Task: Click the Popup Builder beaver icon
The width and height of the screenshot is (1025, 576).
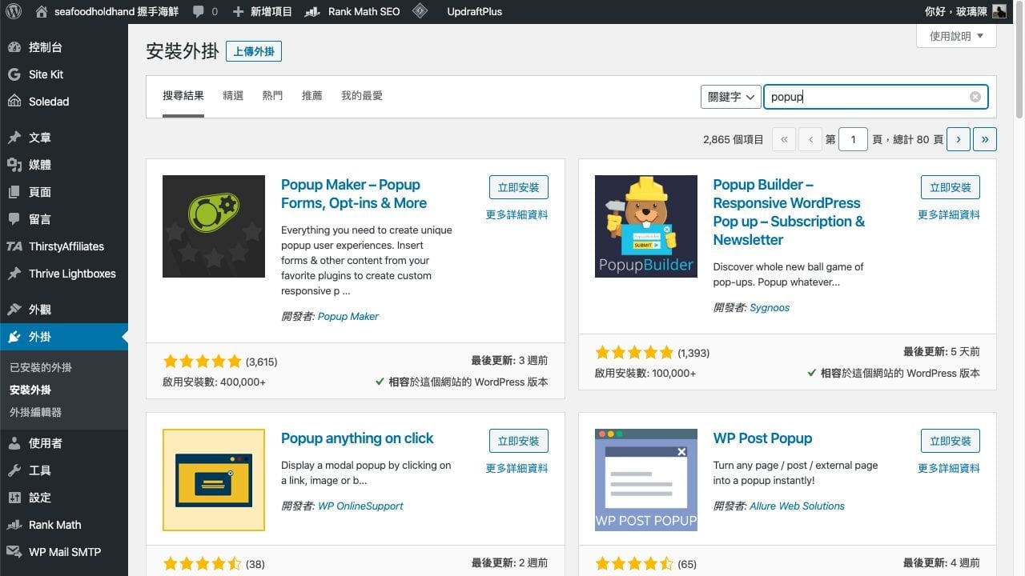Action: (x=645, y=226)
